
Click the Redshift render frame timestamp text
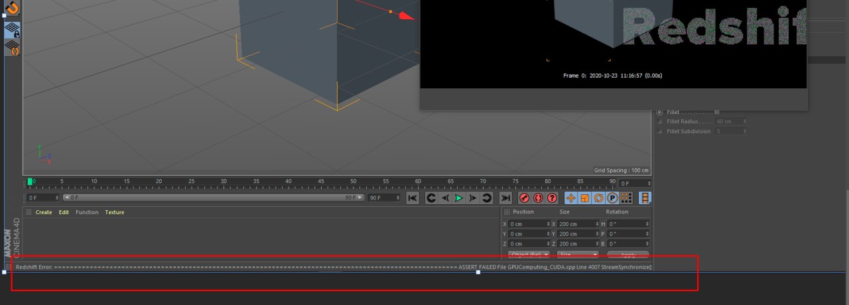click(x=612, y=76)
